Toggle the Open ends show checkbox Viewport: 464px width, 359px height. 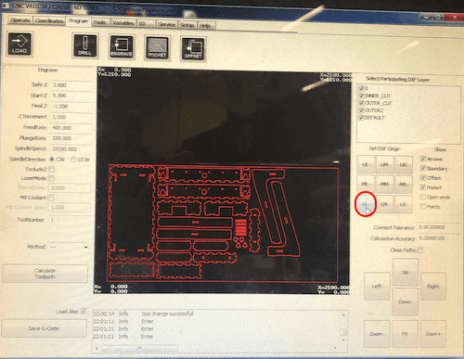pos(422,197)
